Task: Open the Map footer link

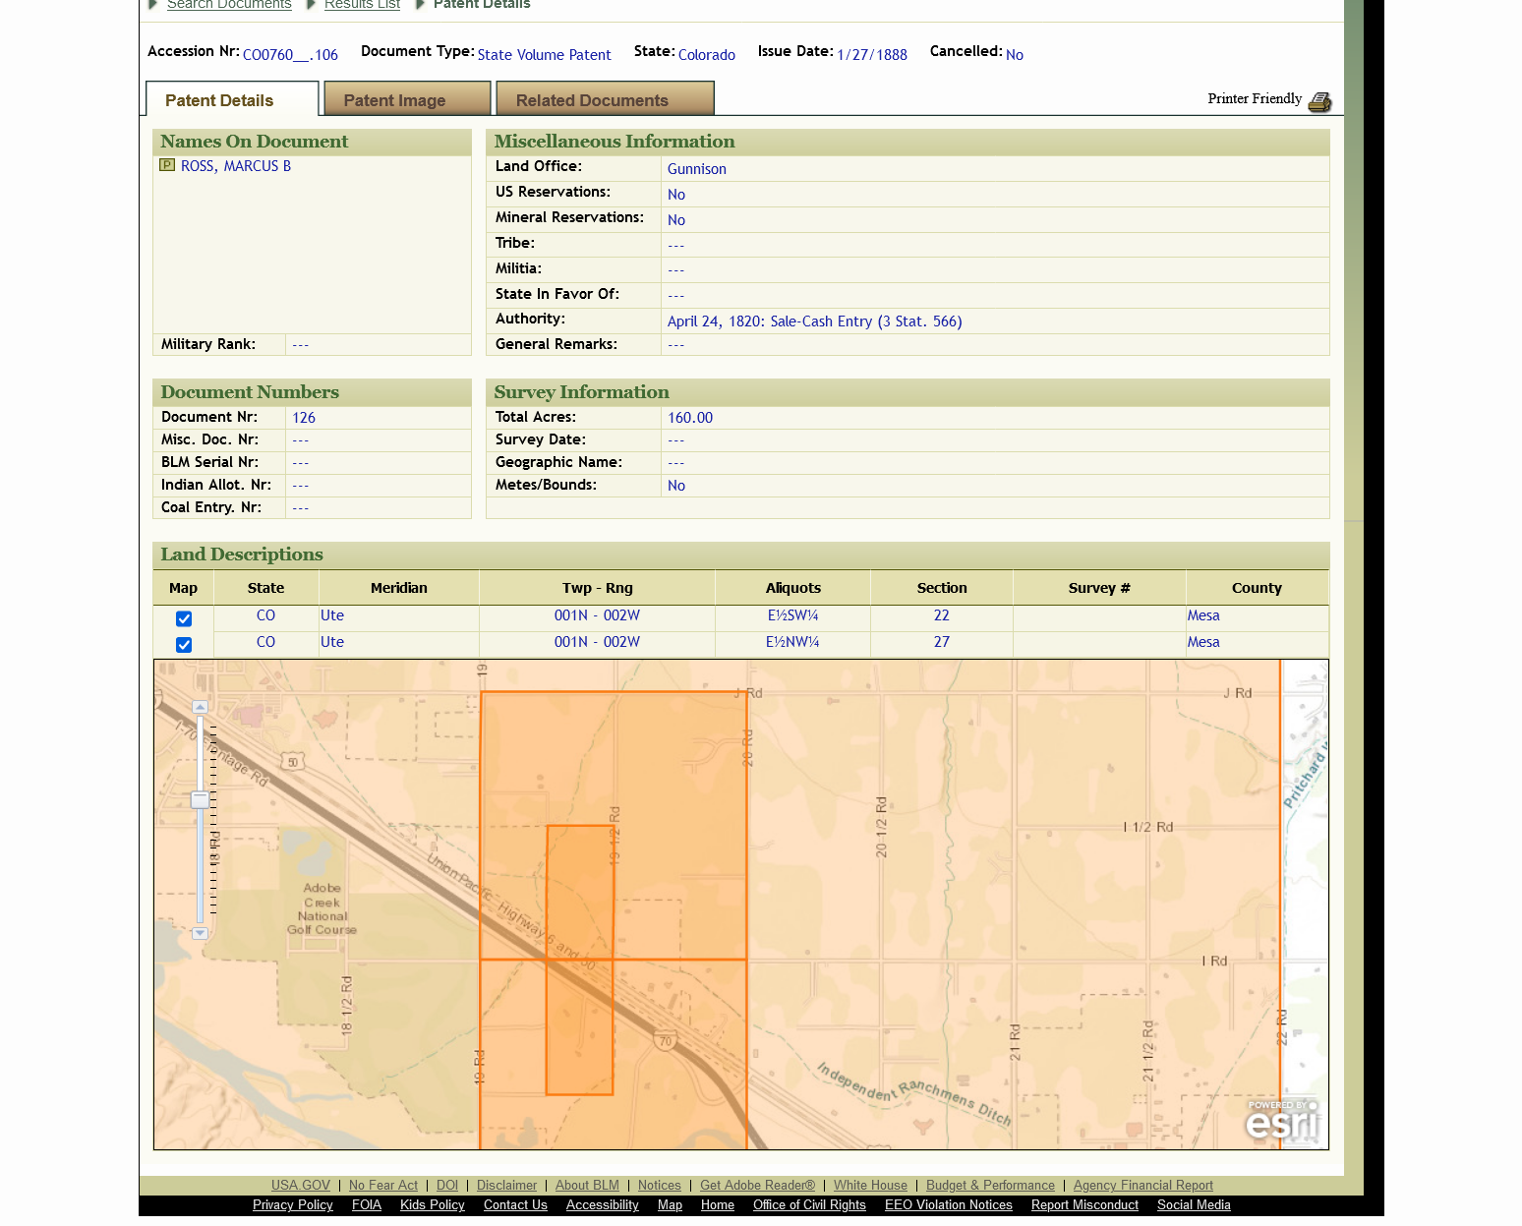Action: pyautogui.click(x=670, y=1204)
